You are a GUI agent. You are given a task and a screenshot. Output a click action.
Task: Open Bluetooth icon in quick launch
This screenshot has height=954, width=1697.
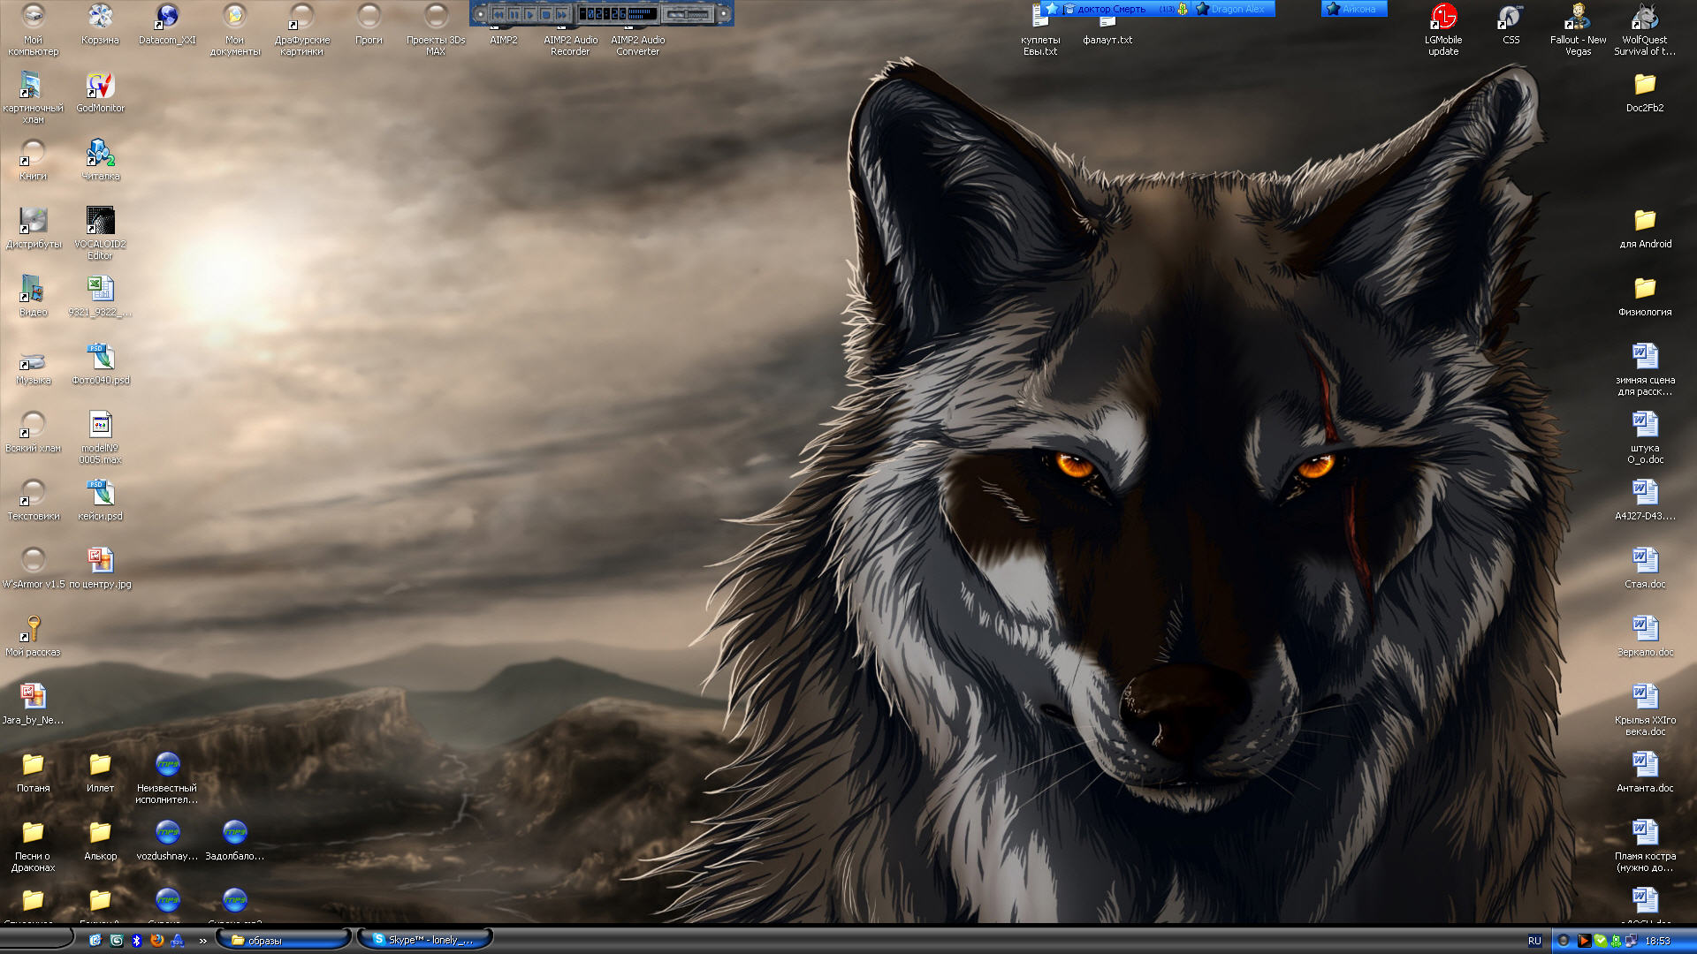tap(136, 941)
